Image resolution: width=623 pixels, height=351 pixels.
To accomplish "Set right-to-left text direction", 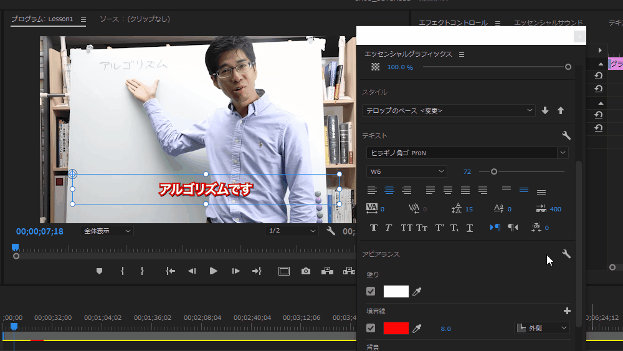I will (513, 228).
